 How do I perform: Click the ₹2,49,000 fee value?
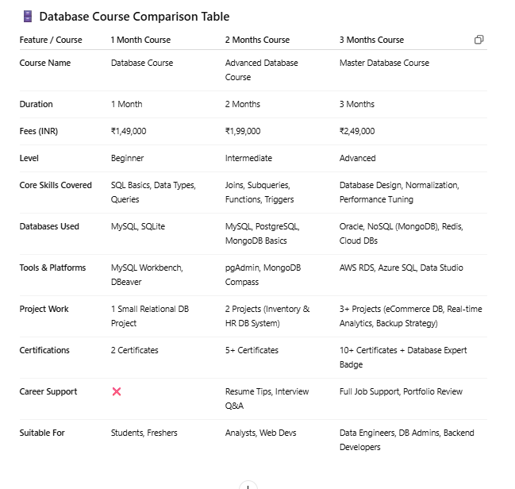pyautogui.click(x=357, y=131)
